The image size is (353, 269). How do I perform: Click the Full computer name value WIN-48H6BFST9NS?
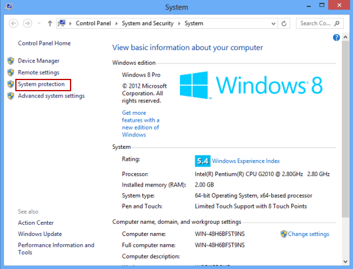(x=219, y=245)
